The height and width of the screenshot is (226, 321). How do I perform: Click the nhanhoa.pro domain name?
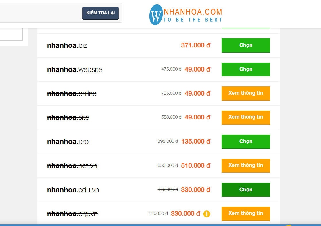[68, 142]
